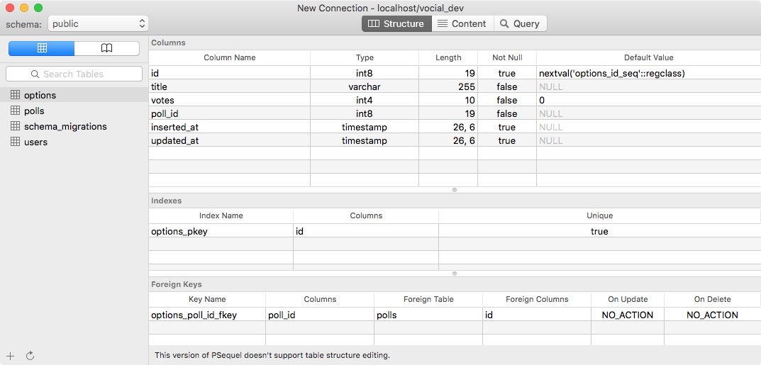Click the refresh icon in sidebar footer
The width and height of the screenshot is (761, 365).
point(30,355)
